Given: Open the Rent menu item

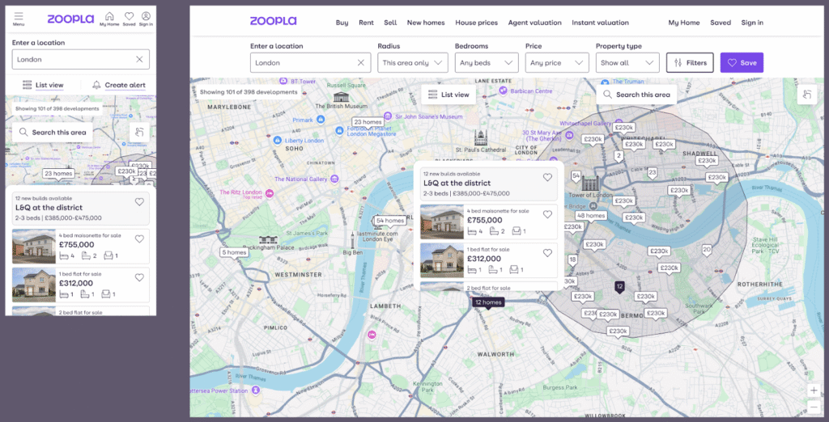Looking at the screenshot, I should click(367, 23).
